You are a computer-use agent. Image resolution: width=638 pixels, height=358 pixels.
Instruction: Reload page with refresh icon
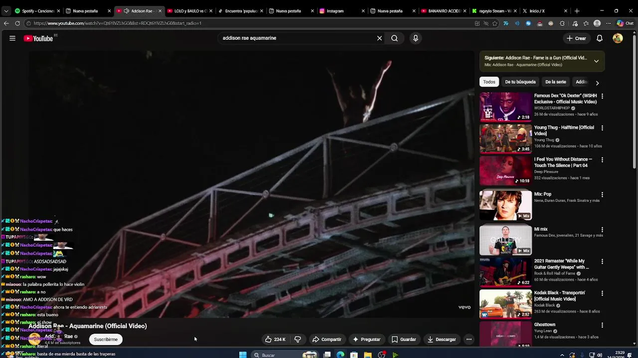point(17,23)
